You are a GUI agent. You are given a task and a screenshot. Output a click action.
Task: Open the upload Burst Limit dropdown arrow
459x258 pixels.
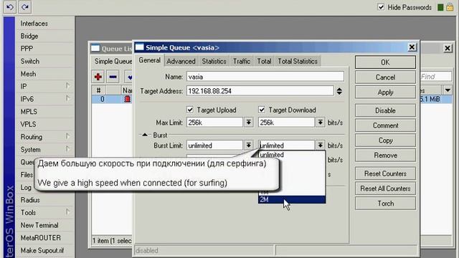point(249,145)
